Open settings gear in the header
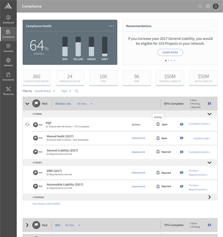The width and height of the screenshot is (223, 237). 208,6
